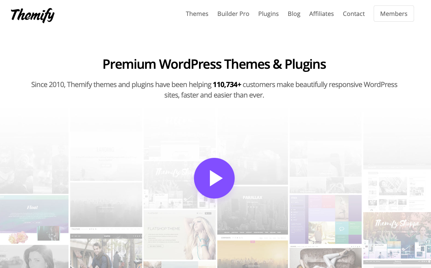Click the Themify logo
The width and height of the screenshot is (431, 268).
pos(33,15)
